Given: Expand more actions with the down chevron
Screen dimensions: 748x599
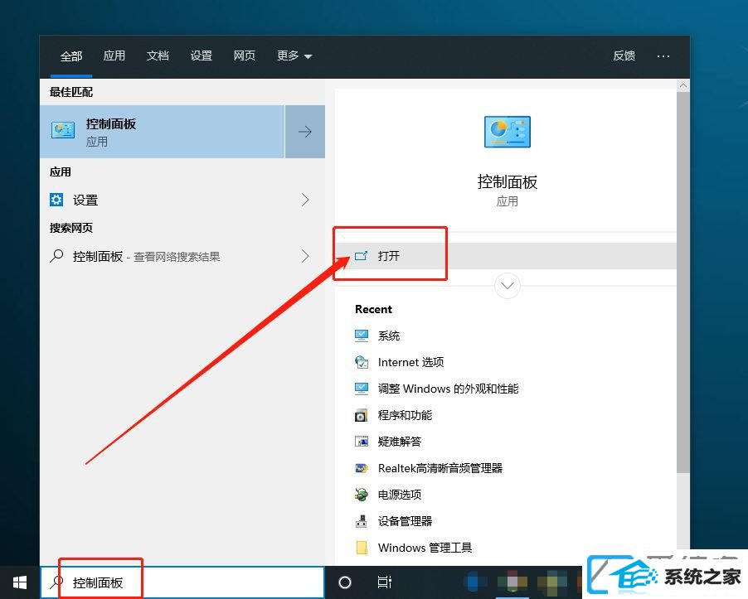Looking at the screenshot, I should tap(507, 286).
